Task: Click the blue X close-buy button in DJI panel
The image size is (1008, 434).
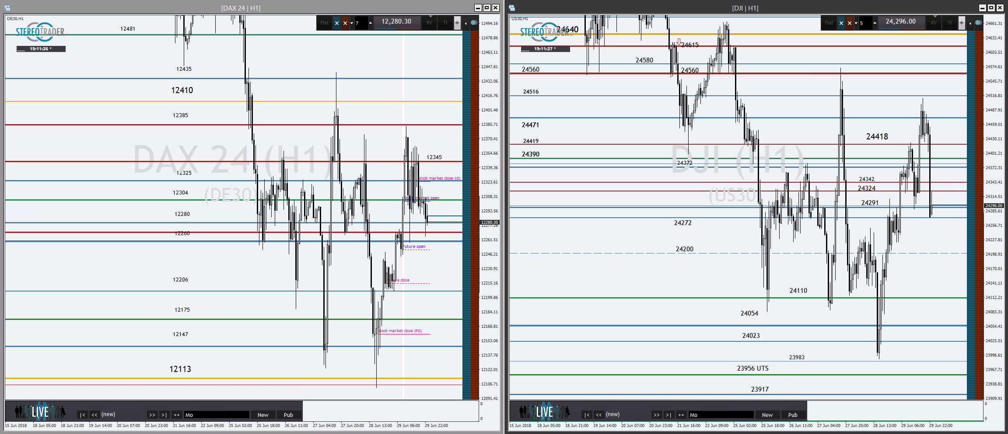Action: point(841,23)
